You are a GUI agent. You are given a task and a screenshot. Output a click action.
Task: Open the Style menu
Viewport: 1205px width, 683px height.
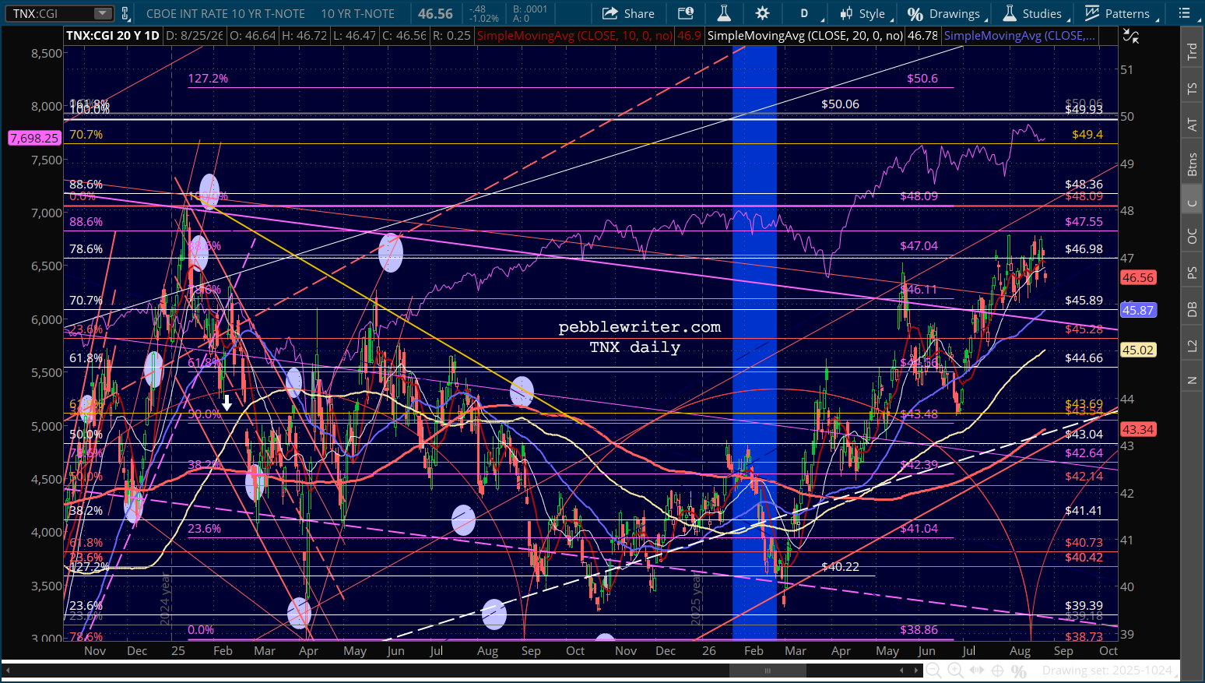tap(863, 13)
